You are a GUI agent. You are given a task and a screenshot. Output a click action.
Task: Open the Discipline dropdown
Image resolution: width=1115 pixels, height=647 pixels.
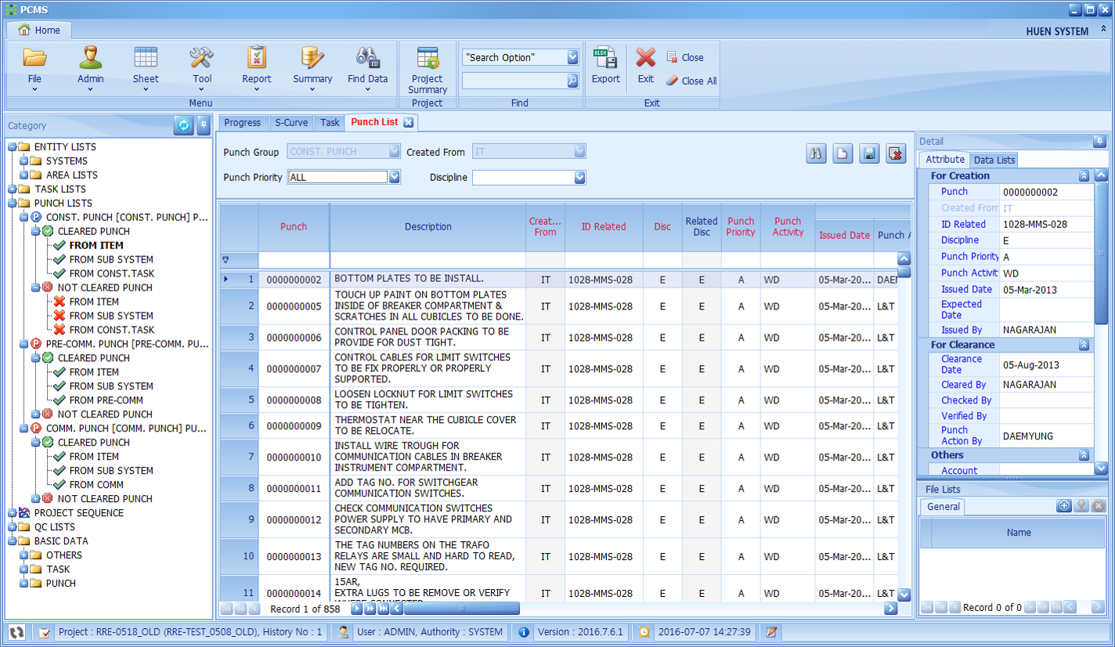pos(579,178)
